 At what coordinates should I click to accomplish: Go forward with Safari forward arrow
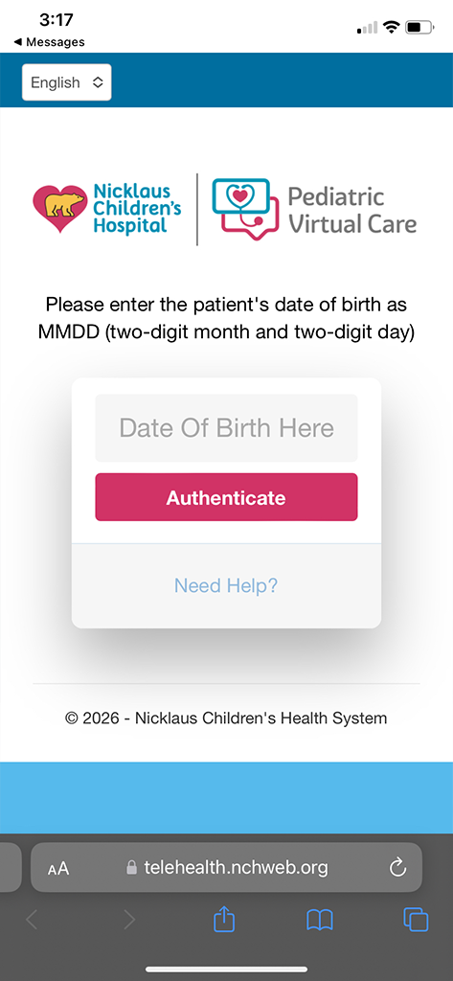pyautogui.click(x=129, y=920)
